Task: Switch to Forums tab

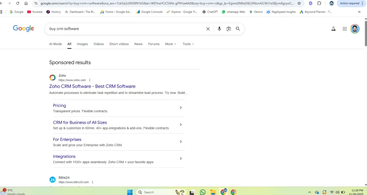Action: click(x=154, y=44)
